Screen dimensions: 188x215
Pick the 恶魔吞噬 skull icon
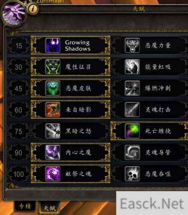[x=132, y=174]
